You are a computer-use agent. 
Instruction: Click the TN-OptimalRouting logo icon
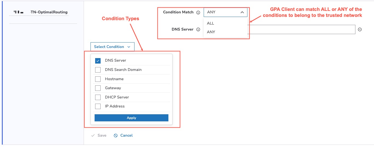pos(19,12)
